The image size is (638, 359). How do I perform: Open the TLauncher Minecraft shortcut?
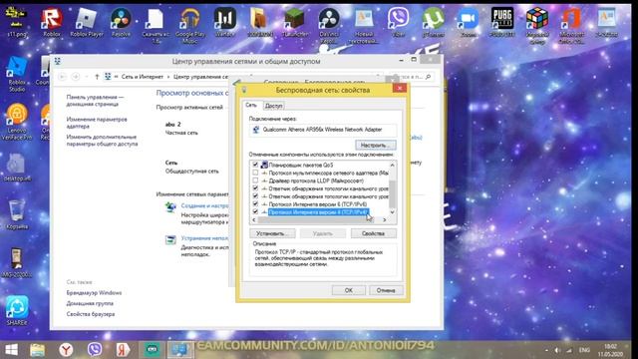[x=295, y=22]
